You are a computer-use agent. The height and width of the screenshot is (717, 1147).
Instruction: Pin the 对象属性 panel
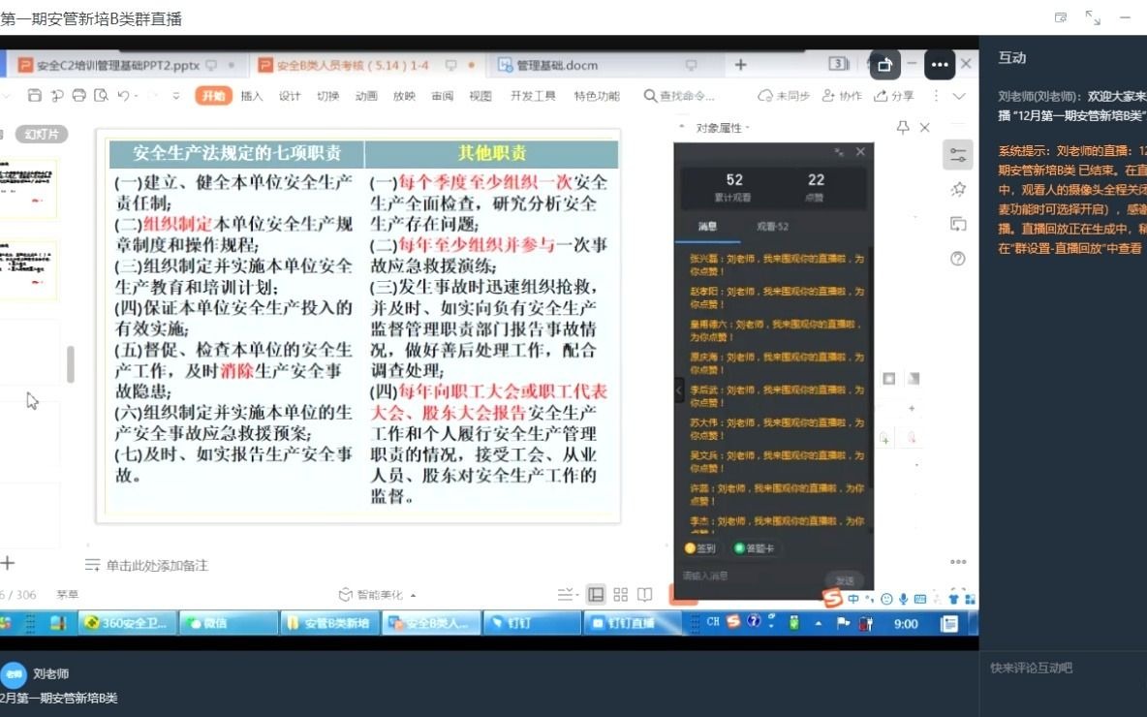pyautogui.click(x=903, y=126)
